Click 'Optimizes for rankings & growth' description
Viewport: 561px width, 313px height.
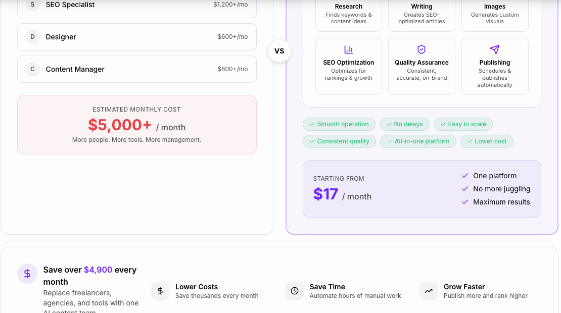coord(349,74)
